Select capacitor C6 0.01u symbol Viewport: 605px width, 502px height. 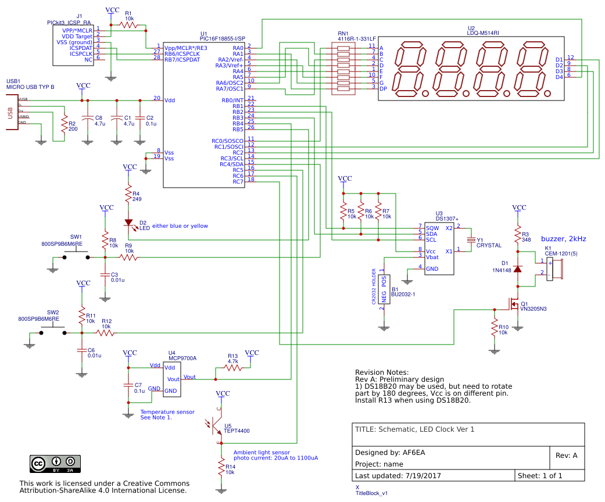(x=82, y=350)
